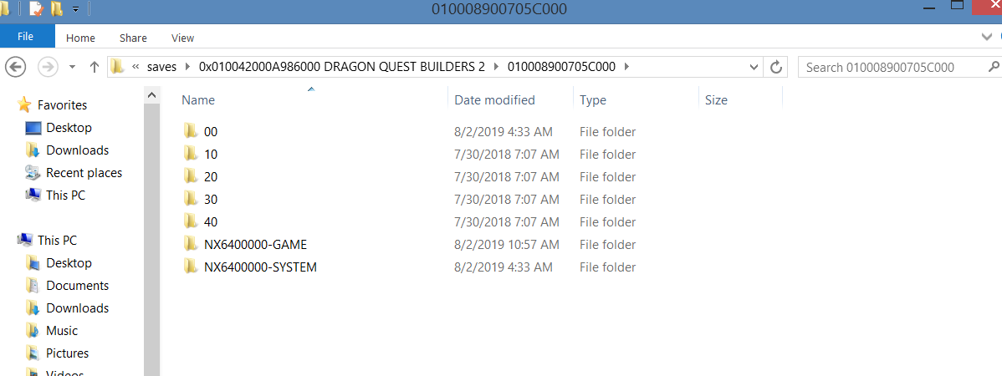Image resolution: width=1002 pixels, height=376 pixels.
Task: Click the navigation pane scrollbar up arrow
Action: pyautogui.click(x=151, y=96)
